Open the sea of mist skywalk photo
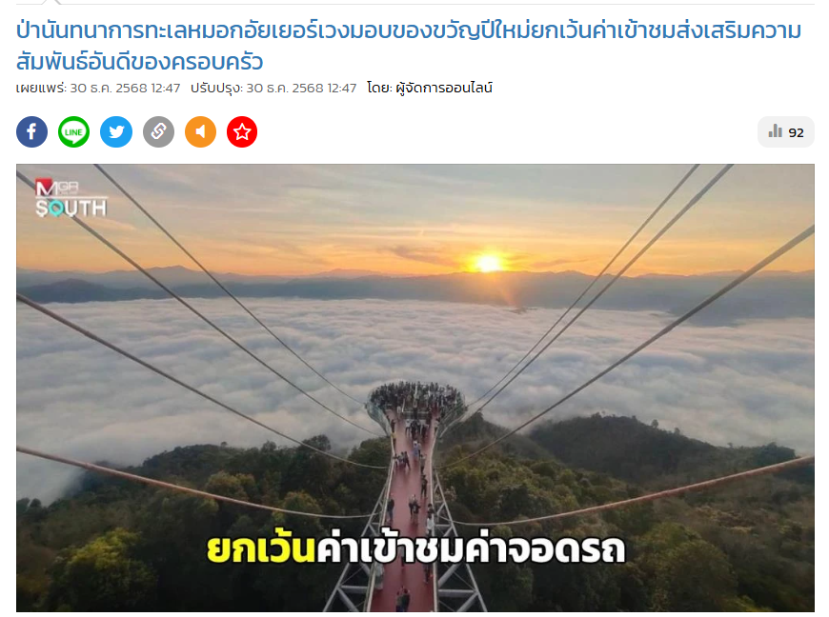The width and height of the screenshot is (829, 617). pos(415,388)
